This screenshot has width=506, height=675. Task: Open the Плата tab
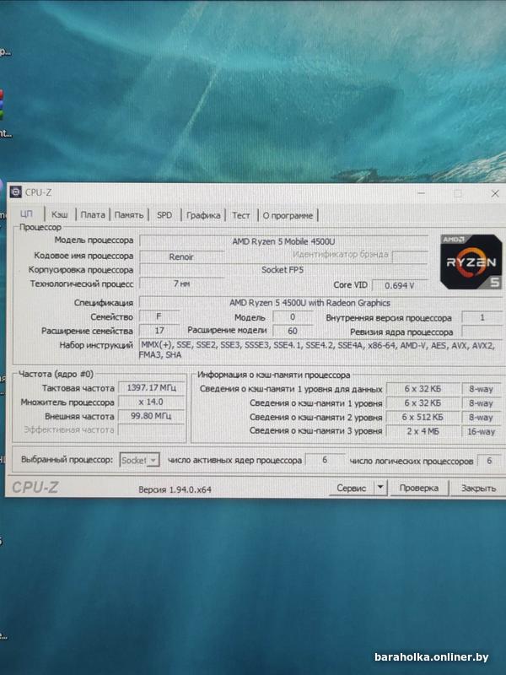(93, 215)
